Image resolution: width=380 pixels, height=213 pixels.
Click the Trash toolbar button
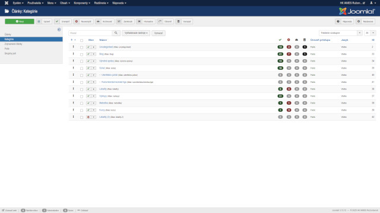pyautogui.click(x=184, y=21)
